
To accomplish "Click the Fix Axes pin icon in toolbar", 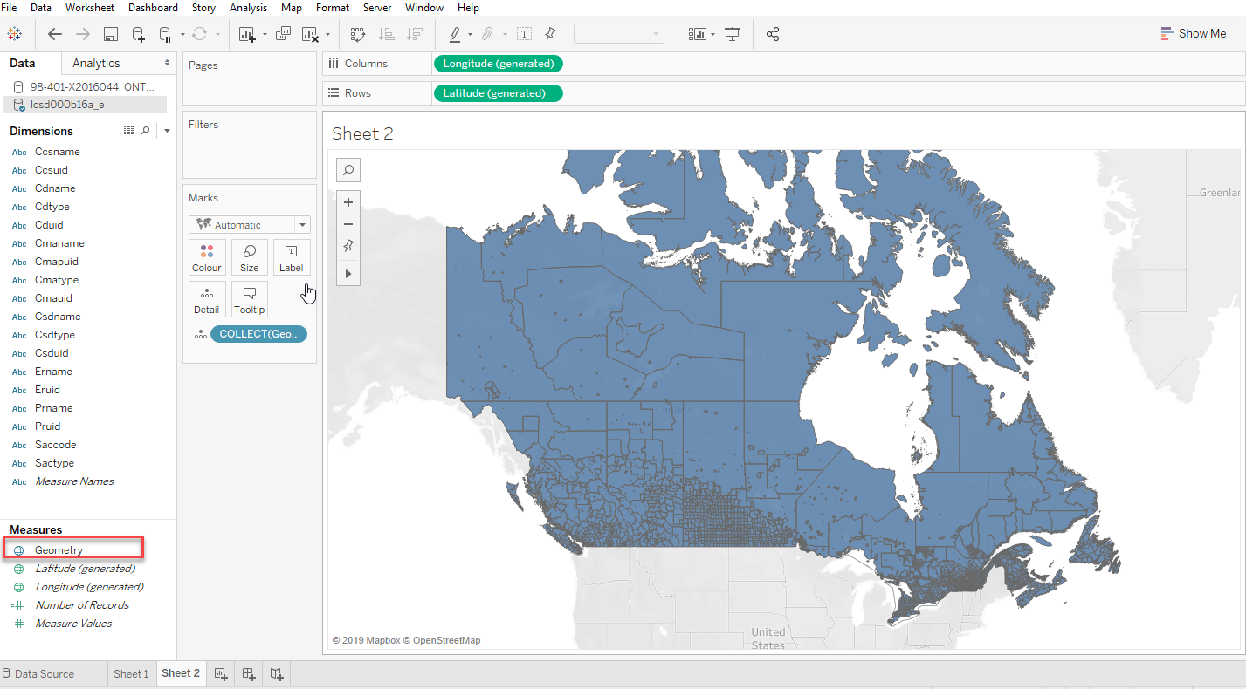I will 550,34.
